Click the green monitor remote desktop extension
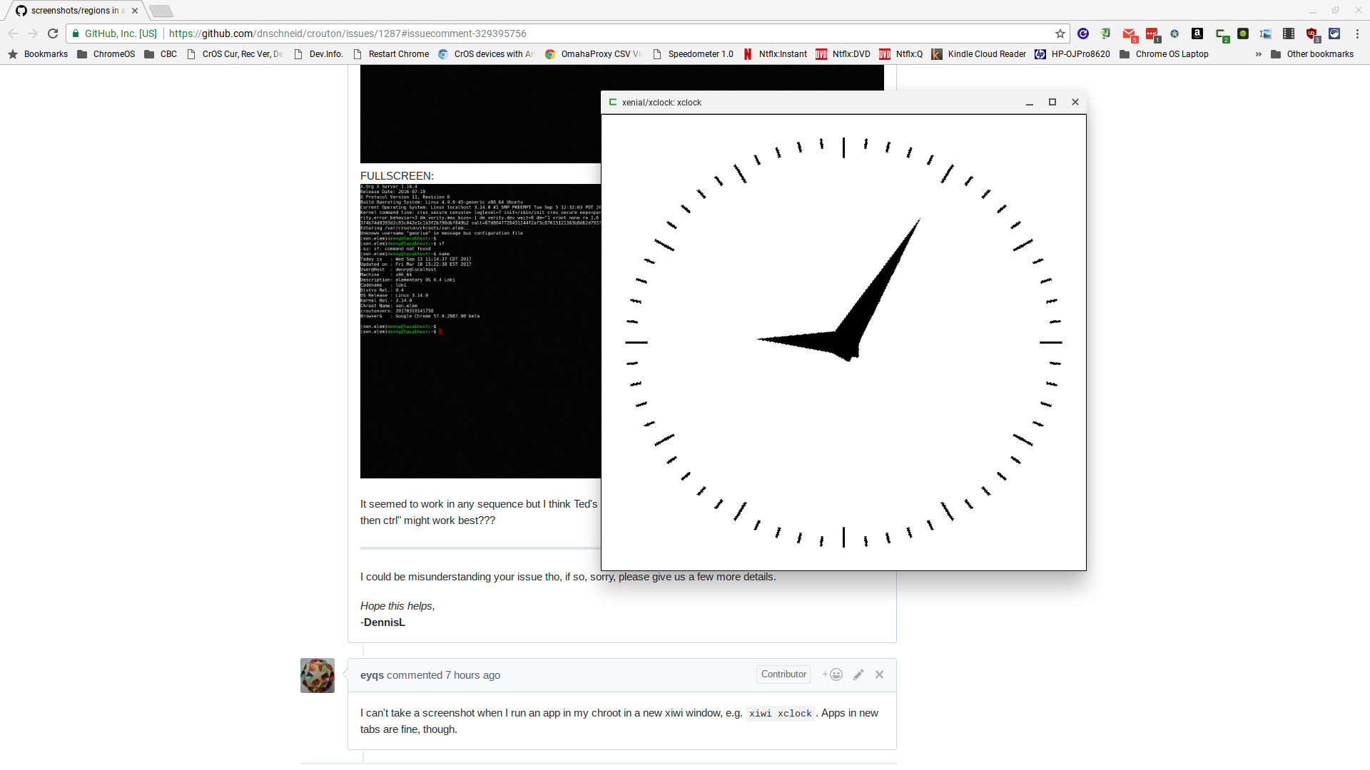This screenshot has height=770, width=1370. 1106,34
